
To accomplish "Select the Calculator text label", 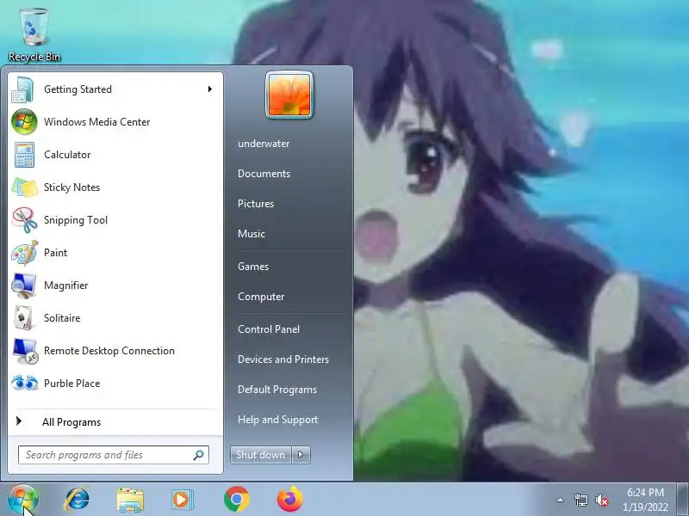I will pyautogui.click(x=67, y=155).
